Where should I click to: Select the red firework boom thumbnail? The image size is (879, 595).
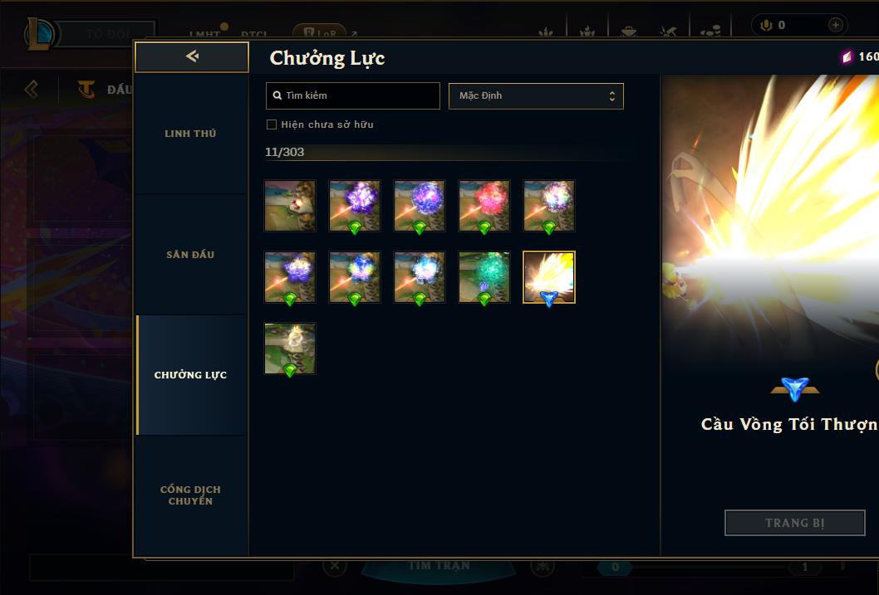(484, 206)
